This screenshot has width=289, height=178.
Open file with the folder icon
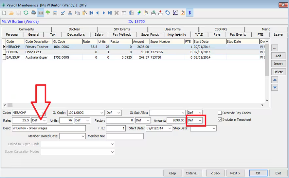pos(11,13)
